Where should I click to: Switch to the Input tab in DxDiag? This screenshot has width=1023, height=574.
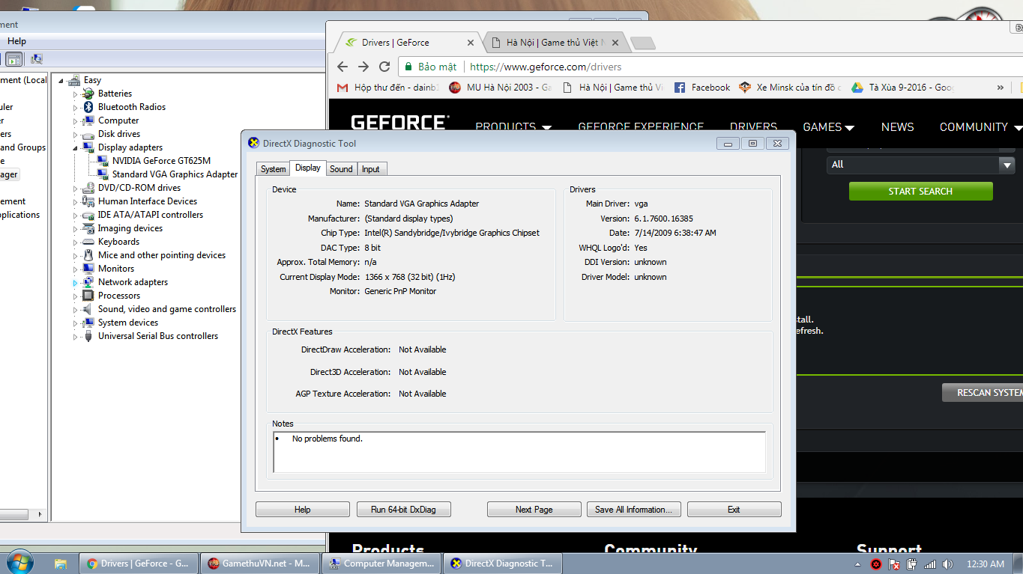(x=371, y=169)
